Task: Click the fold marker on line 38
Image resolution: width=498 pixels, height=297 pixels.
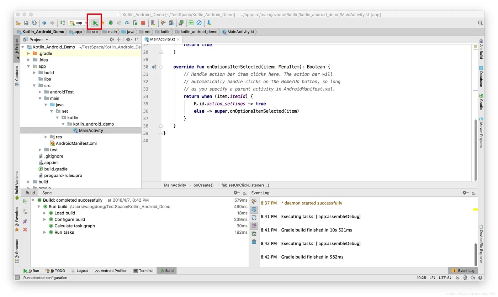Action: tap(161, 126)
